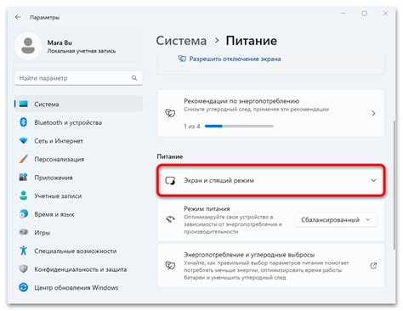Viewport: 403px width, 311px height.
Task: Open Энергопотребление и углеродные выбросы card
Action: point(270,266)
